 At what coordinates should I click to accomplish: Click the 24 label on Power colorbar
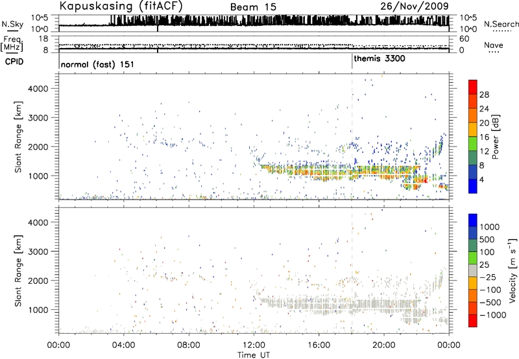[484, 109]
